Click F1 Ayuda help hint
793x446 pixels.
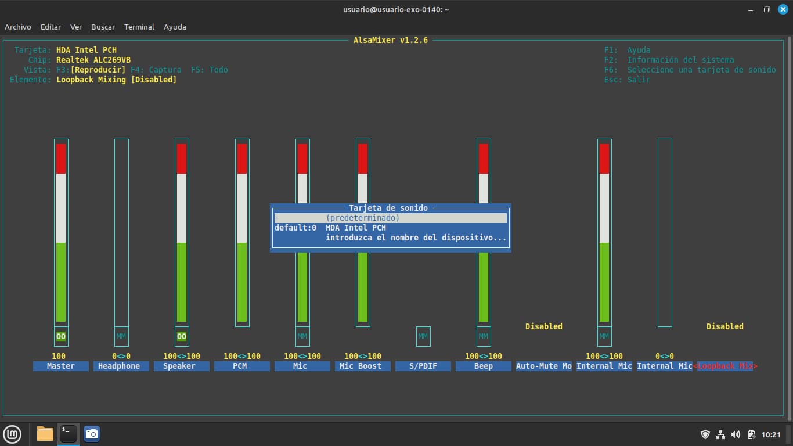pos(628,50)
